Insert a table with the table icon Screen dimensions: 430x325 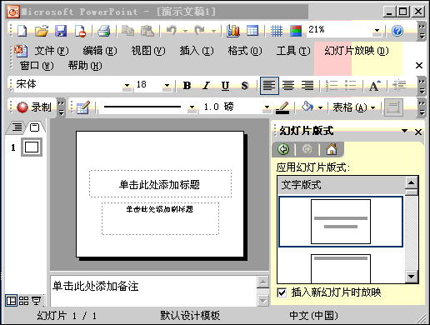tap(252, 31)
